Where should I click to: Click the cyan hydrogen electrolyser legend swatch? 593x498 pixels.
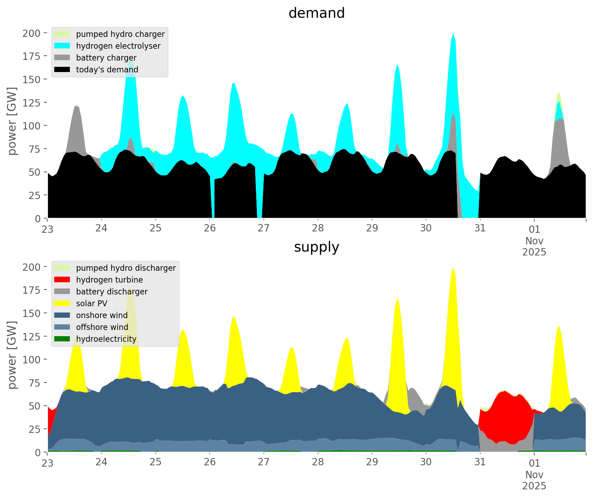[x=62, y=46]
